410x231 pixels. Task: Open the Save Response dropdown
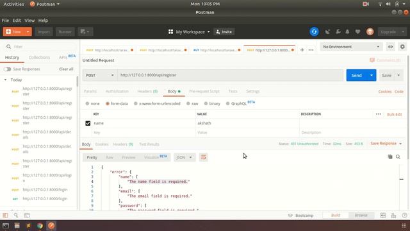386,144
